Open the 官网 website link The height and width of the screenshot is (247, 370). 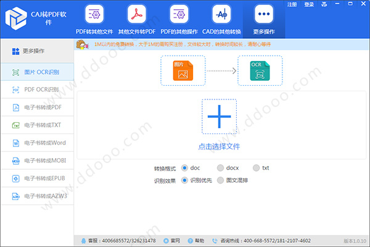(x=175, y=241)
